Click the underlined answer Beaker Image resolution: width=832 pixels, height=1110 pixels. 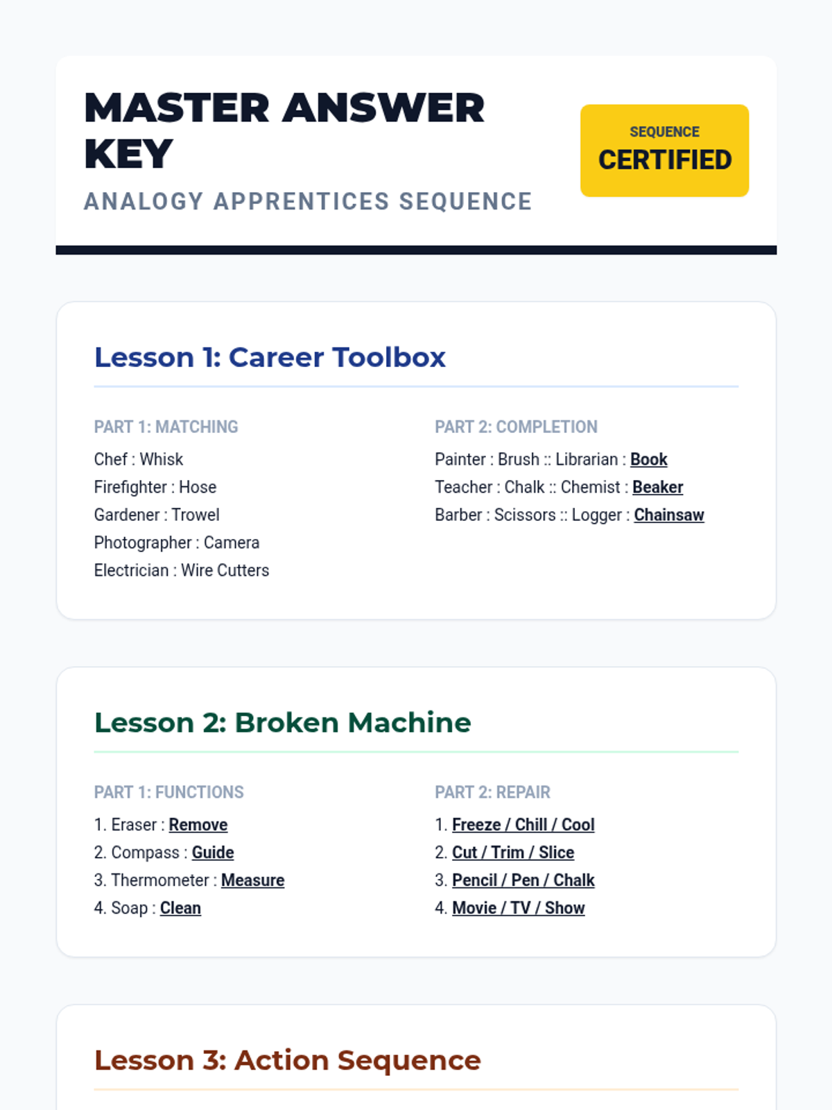657,487
